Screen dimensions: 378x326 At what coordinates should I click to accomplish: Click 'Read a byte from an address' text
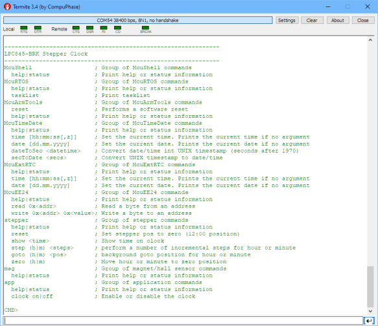tap(148, 206)
